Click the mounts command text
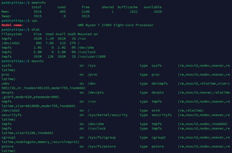Image resolution: width=232 pixels, height=153 pixels. tap(37, 61)
